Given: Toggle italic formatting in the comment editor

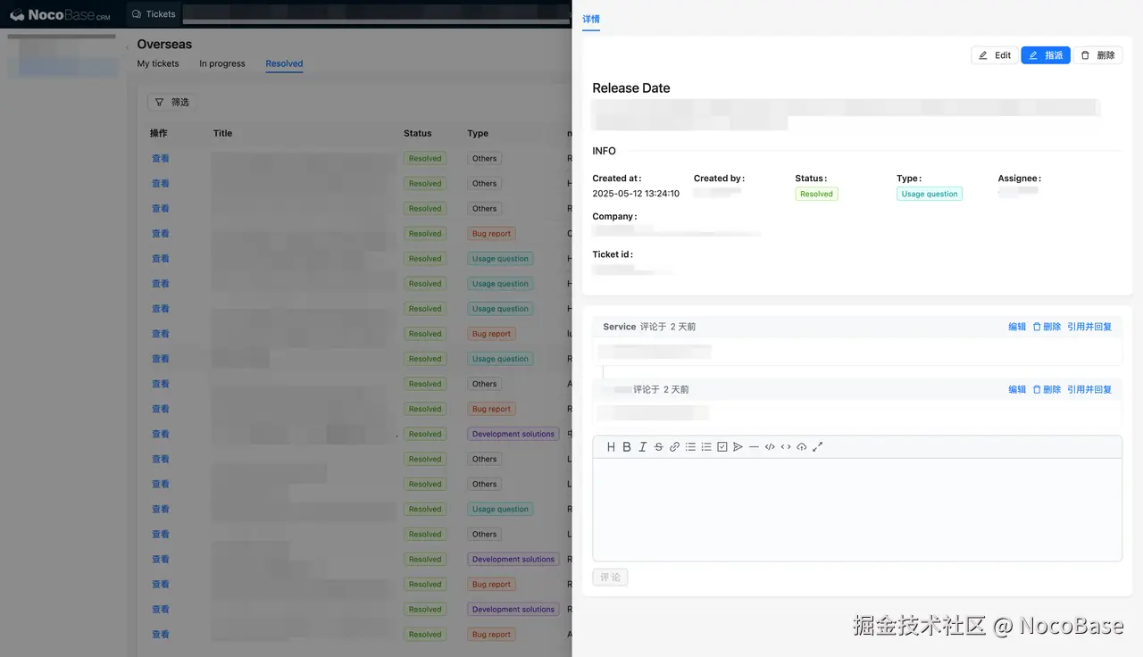Looking at the screenshot, I should pyautogui.click(x=642, y=446).
